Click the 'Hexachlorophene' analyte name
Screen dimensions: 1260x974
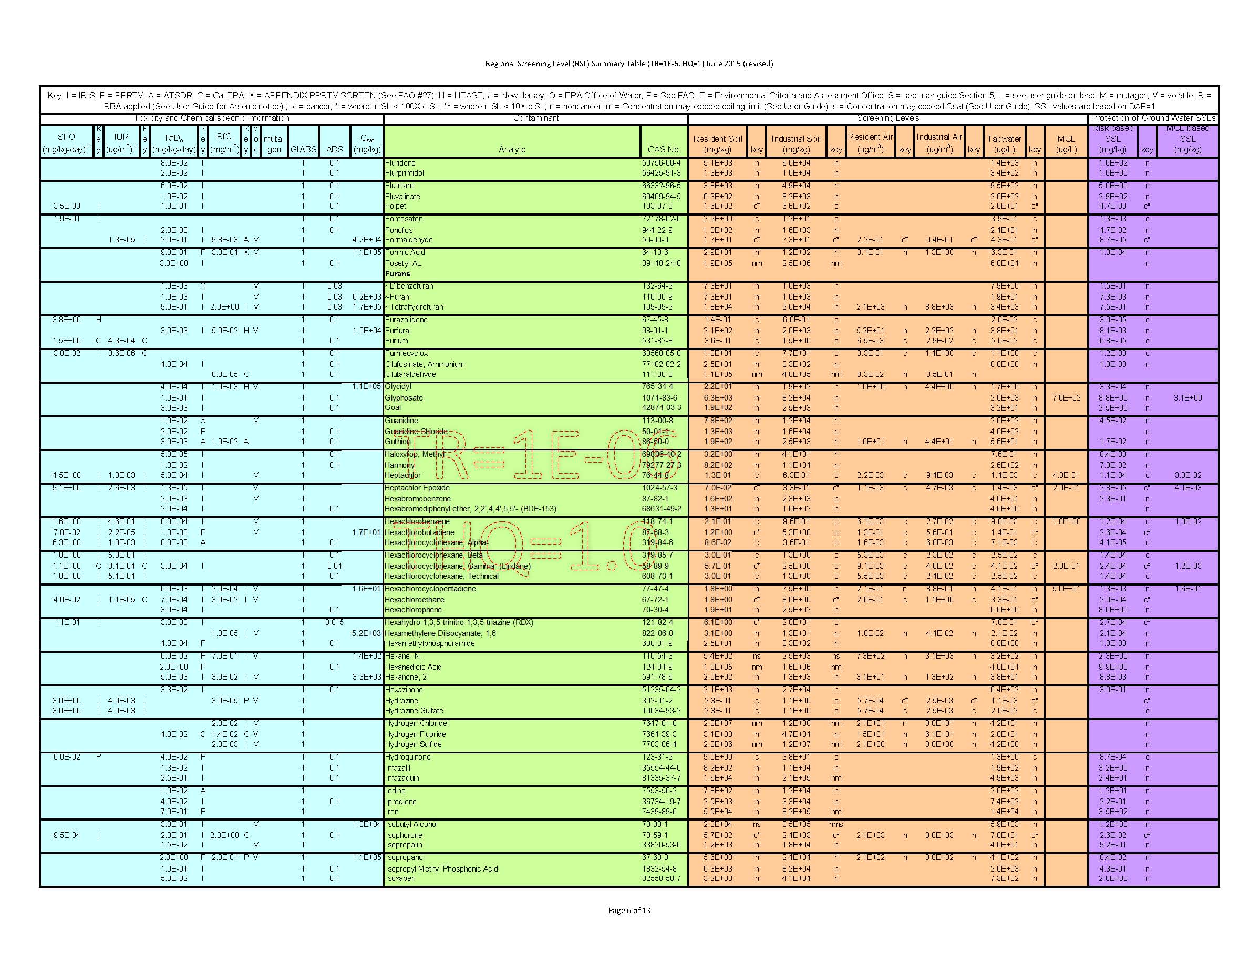413,610
